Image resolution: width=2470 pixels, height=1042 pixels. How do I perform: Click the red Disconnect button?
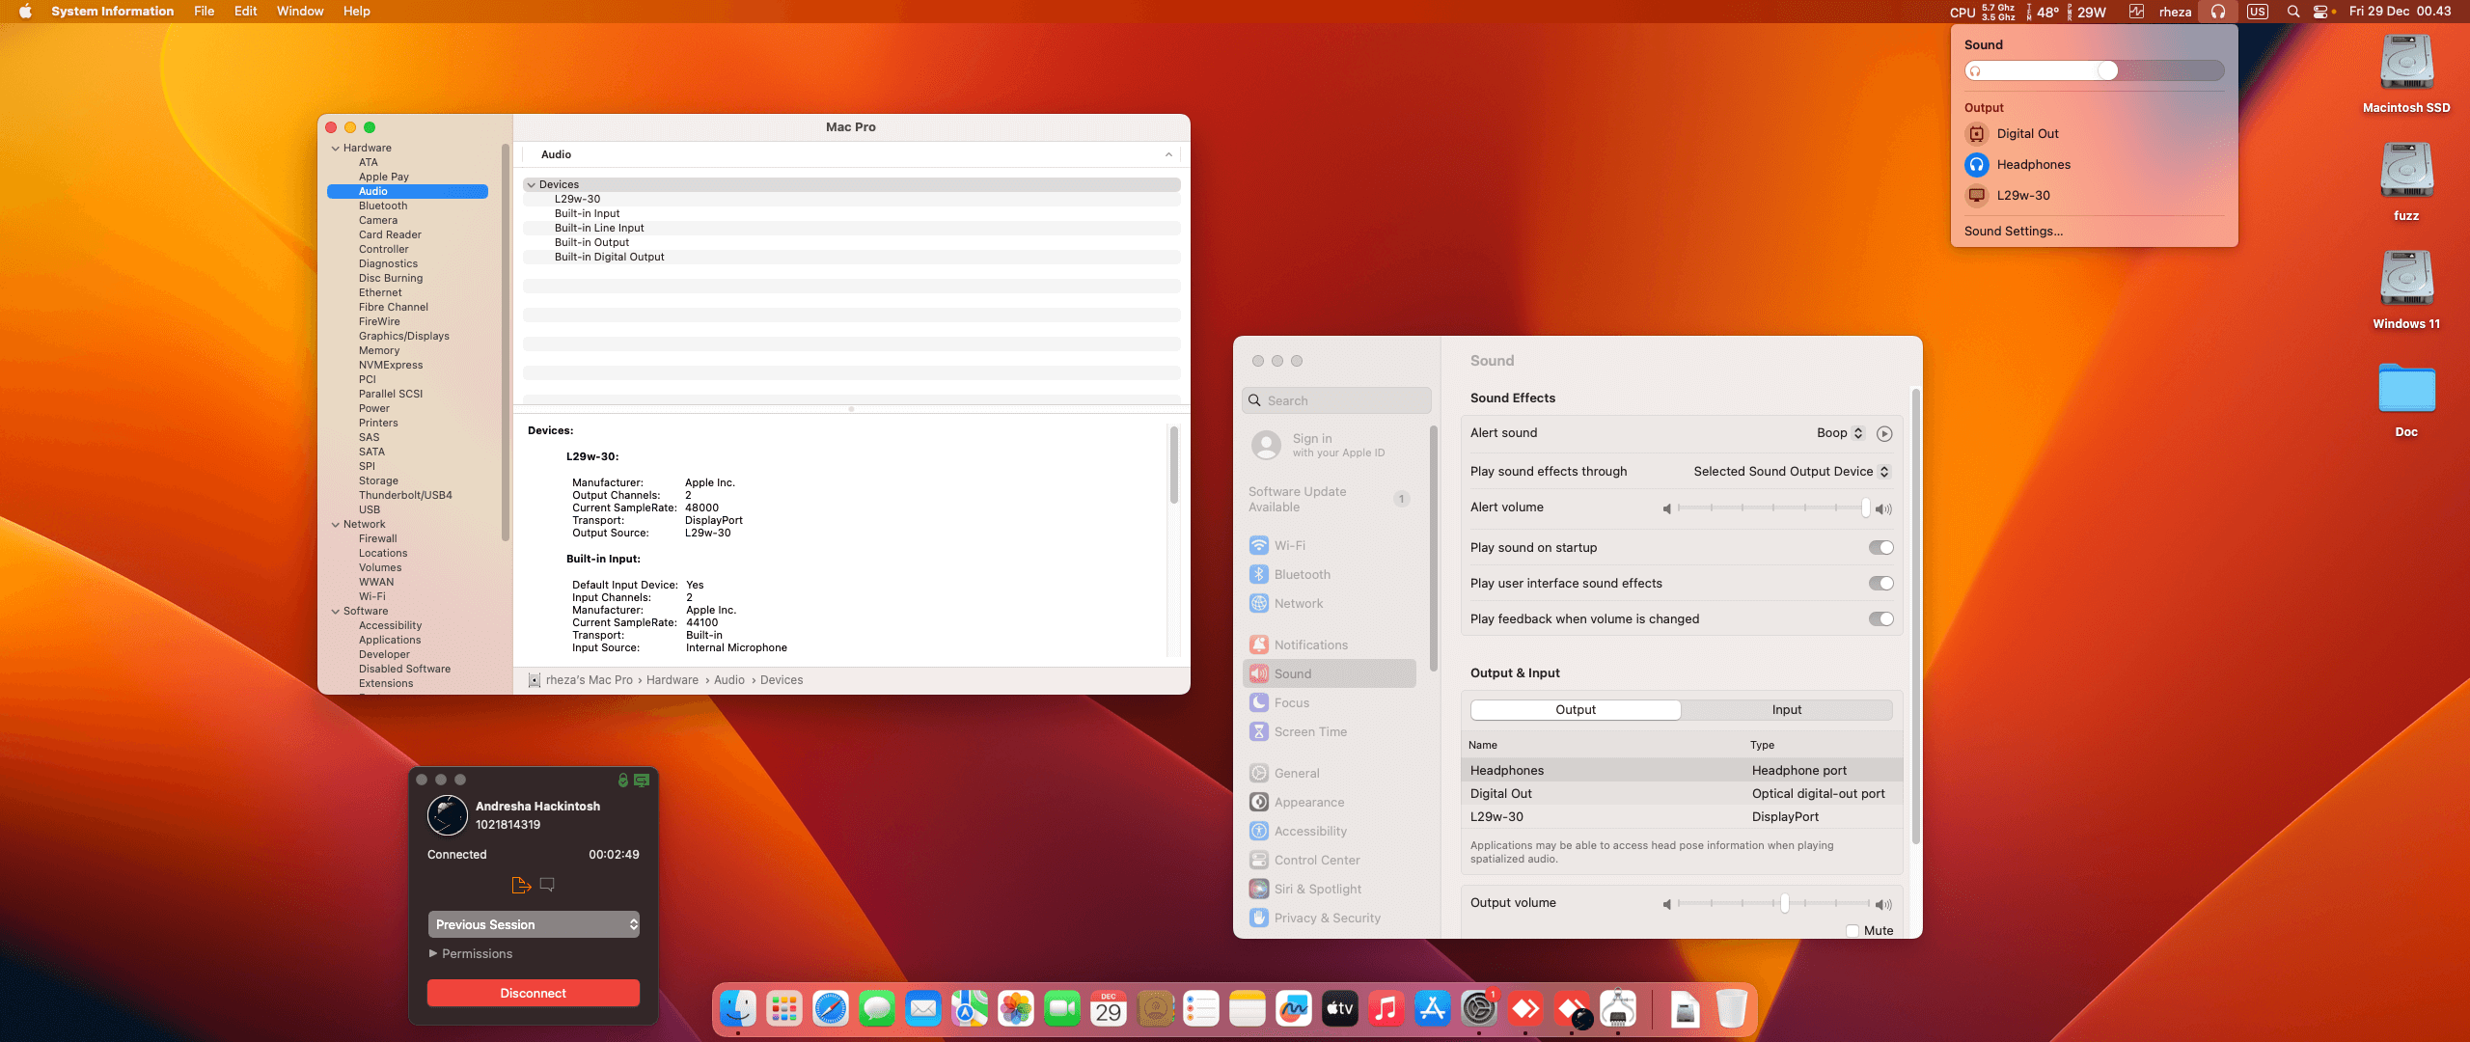(x=534, y=993)
